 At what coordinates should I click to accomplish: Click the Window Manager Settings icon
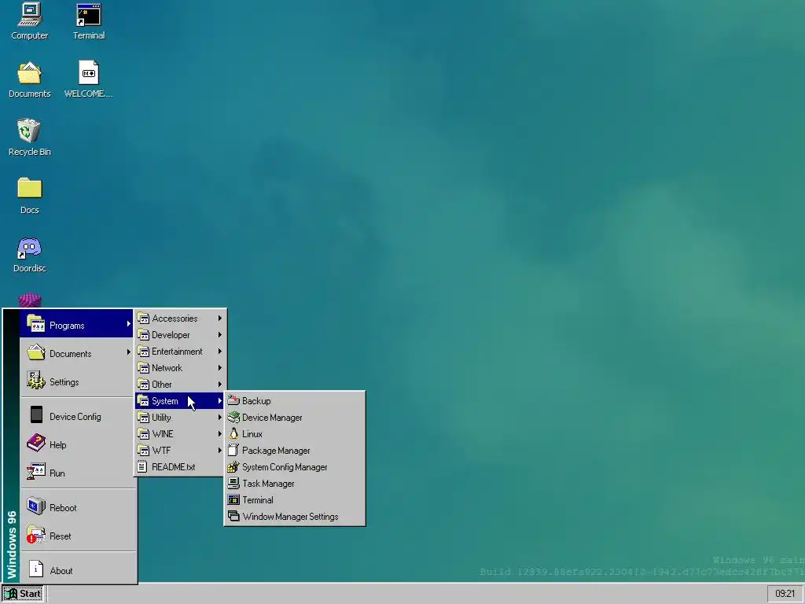point(233,516)
